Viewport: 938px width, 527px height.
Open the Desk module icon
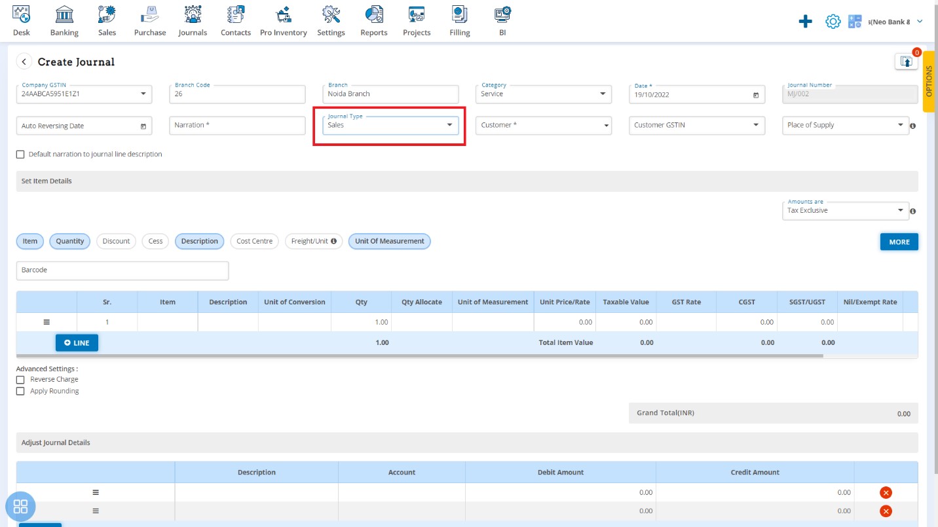(22, 14)
